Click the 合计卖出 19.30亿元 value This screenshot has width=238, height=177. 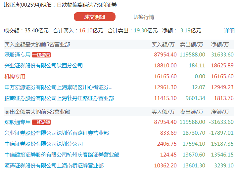(133, 31)
